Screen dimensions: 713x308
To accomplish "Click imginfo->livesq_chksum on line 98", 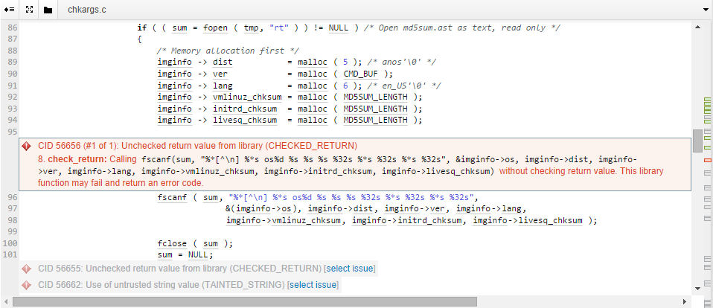I will (x=528, y=221).
